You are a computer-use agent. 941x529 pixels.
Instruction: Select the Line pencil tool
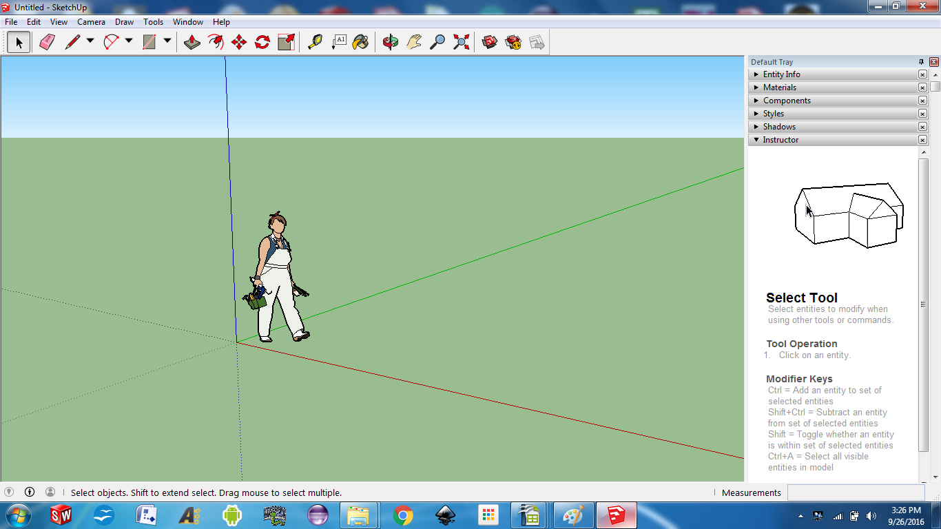[x=72, y=43]
